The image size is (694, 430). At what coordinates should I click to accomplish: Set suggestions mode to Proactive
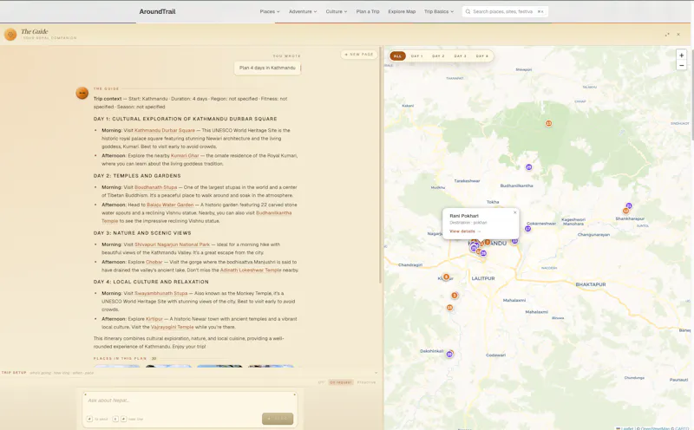366,382
